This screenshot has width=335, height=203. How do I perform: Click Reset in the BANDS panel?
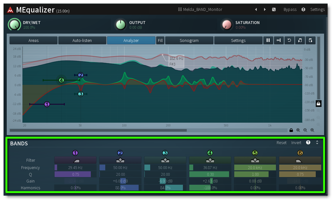[x=281, y=143]
